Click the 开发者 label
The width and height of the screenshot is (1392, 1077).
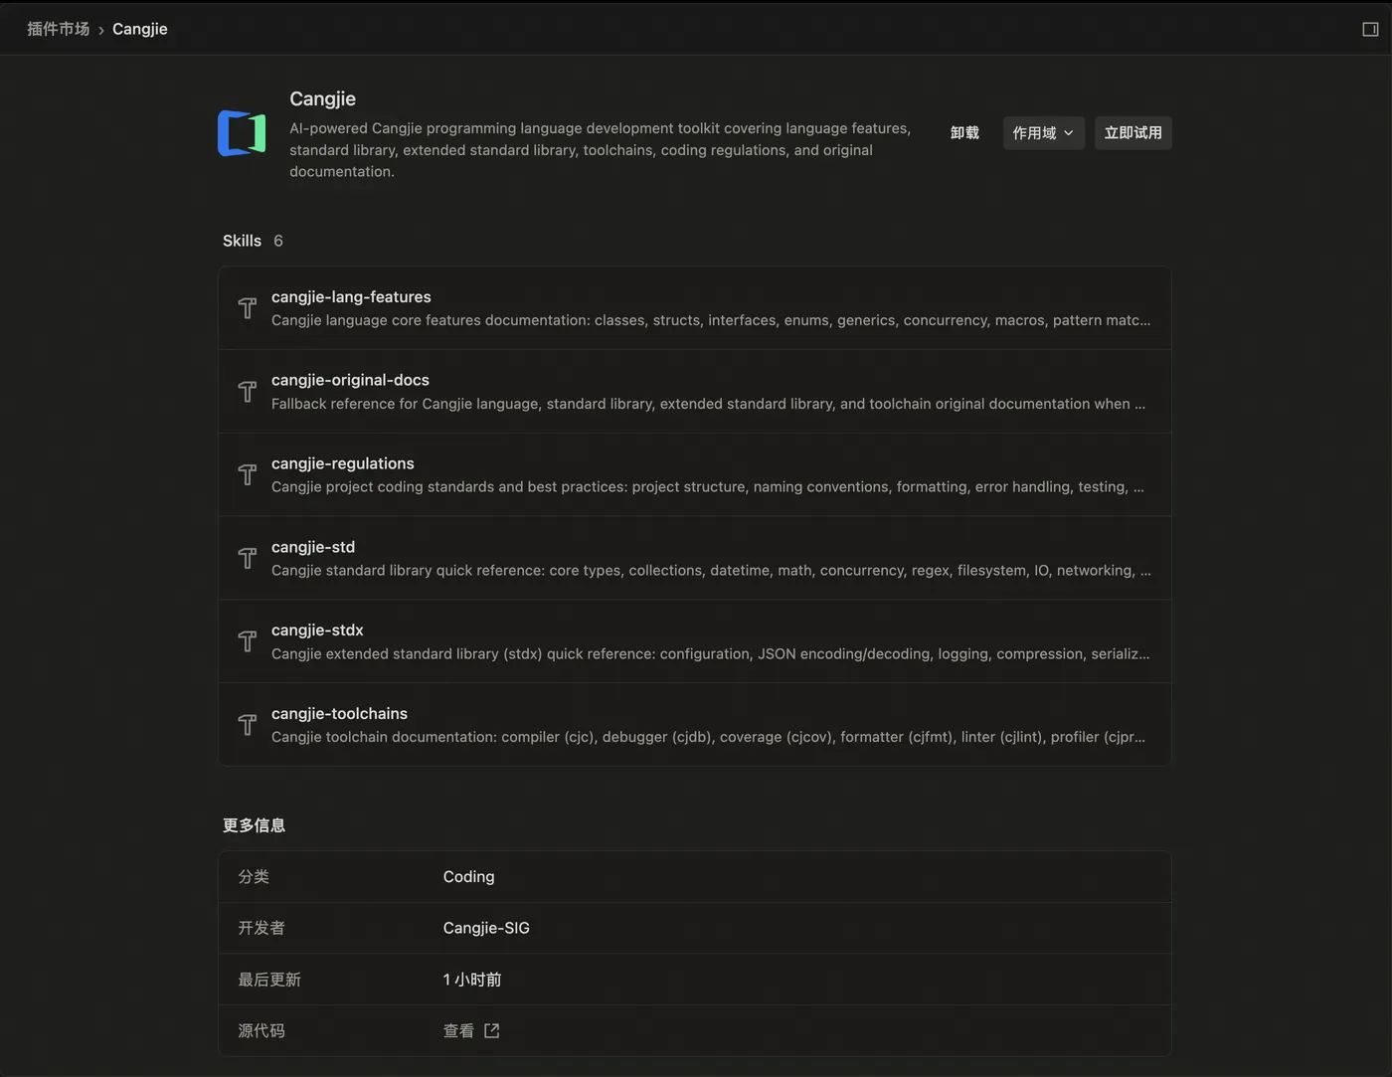[261, 928]
